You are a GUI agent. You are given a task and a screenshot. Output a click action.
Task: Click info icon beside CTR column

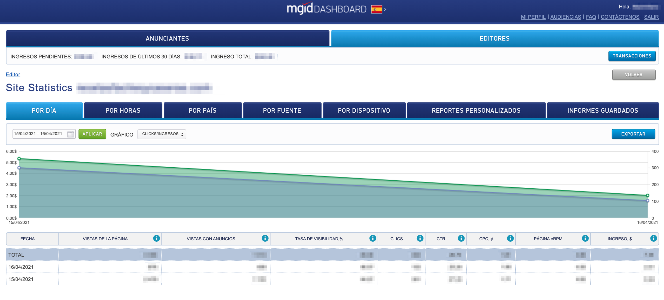coord(461,238)
